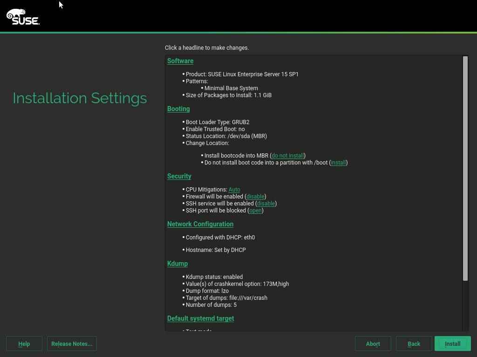This screenshot has width=477, height=357.
Task: Click scrollbar track below the thumb
Action: (465, 307)
